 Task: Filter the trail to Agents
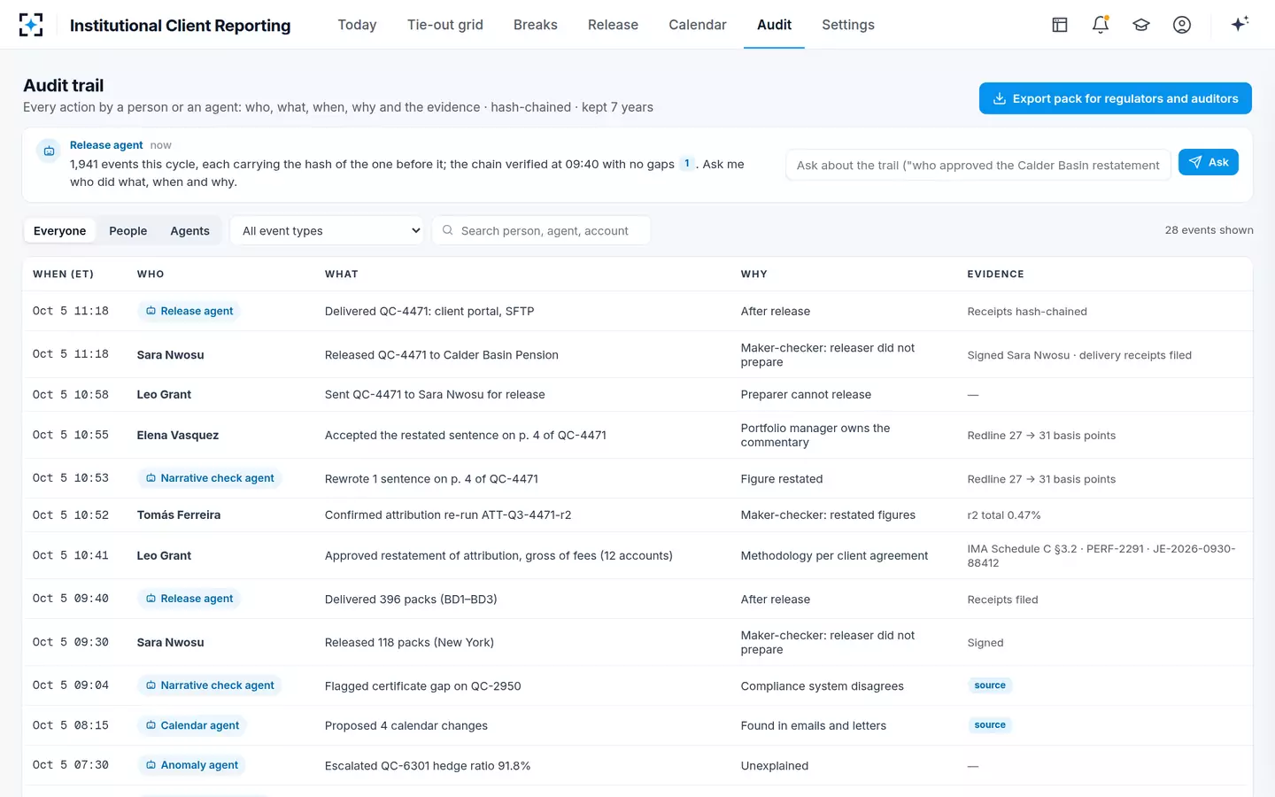pyautogui.click(x=190, y=230)
